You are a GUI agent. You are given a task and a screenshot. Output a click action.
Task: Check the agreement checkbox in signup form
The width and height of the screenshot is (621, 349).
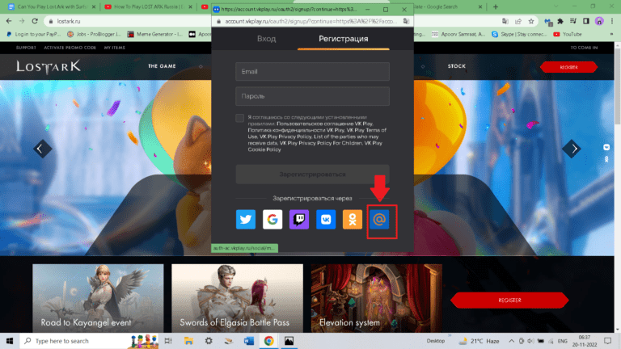click(x=239, y=118)
